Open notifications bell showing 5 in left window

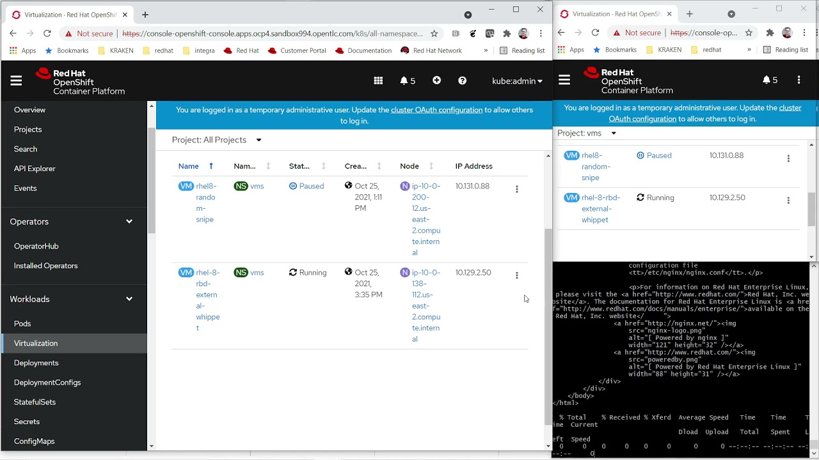(408, 80)
